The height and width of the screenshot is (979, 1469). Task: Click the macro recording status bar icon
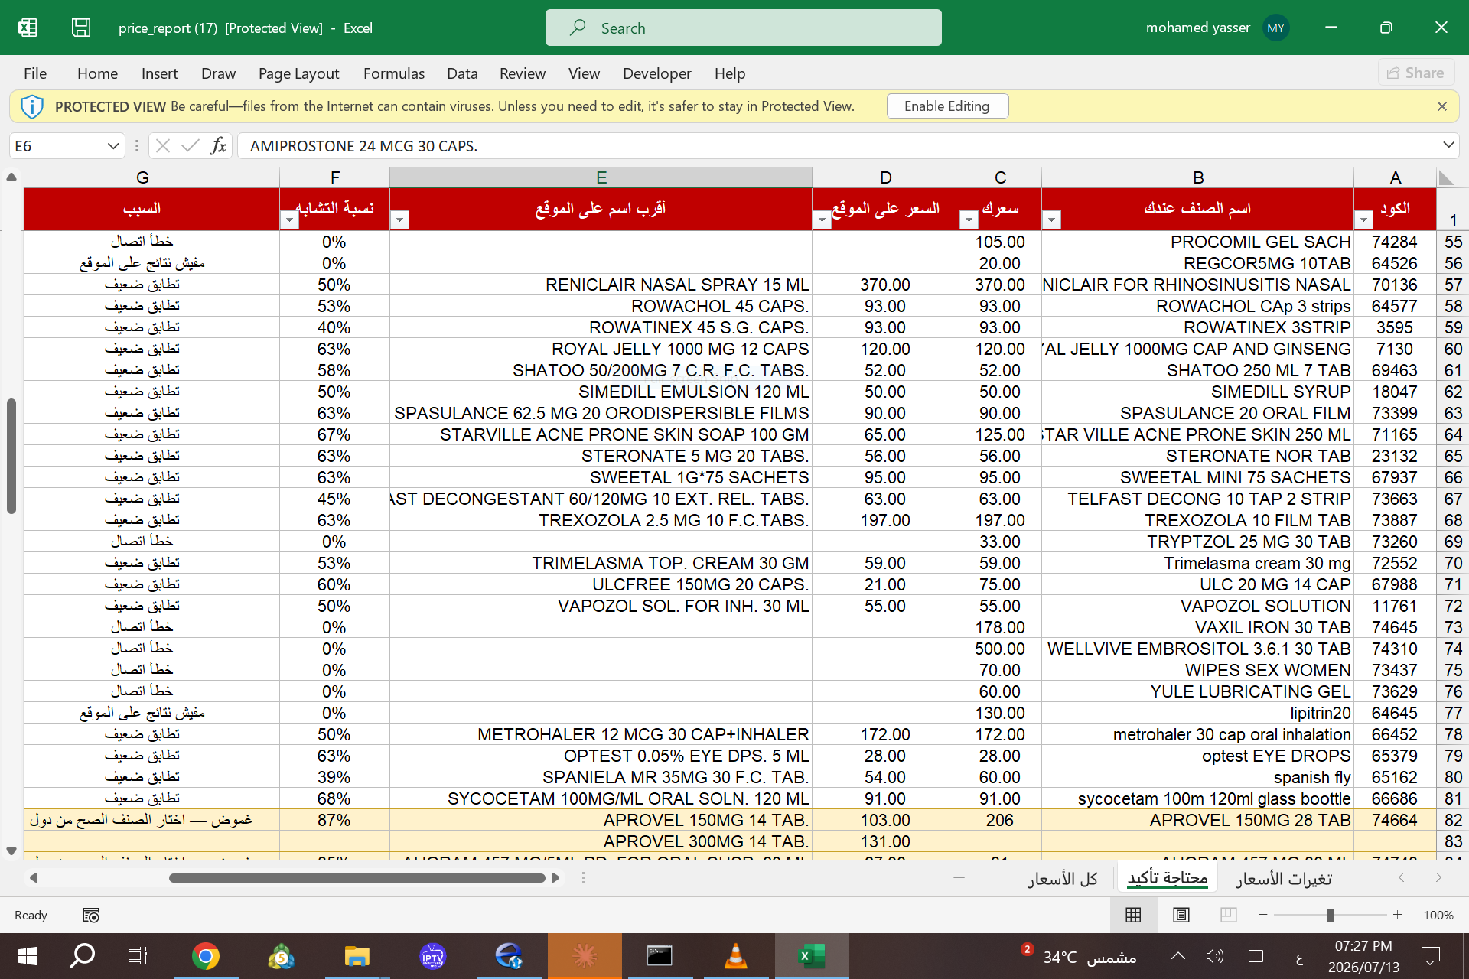[x=91, y=915]
